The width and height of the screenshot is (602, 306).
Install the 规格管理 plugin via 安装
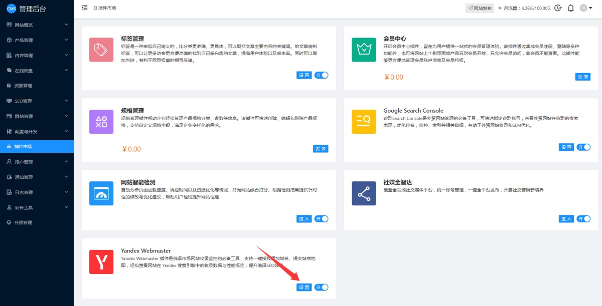click(x=321, y=149)
